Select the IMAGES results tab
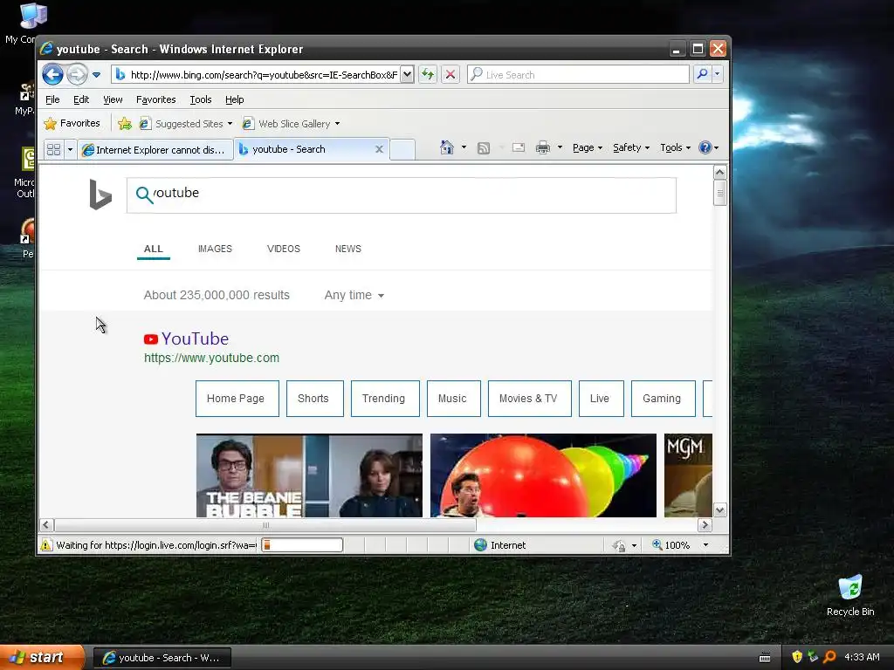Screen dimensions: 894x670 point(215,249)
